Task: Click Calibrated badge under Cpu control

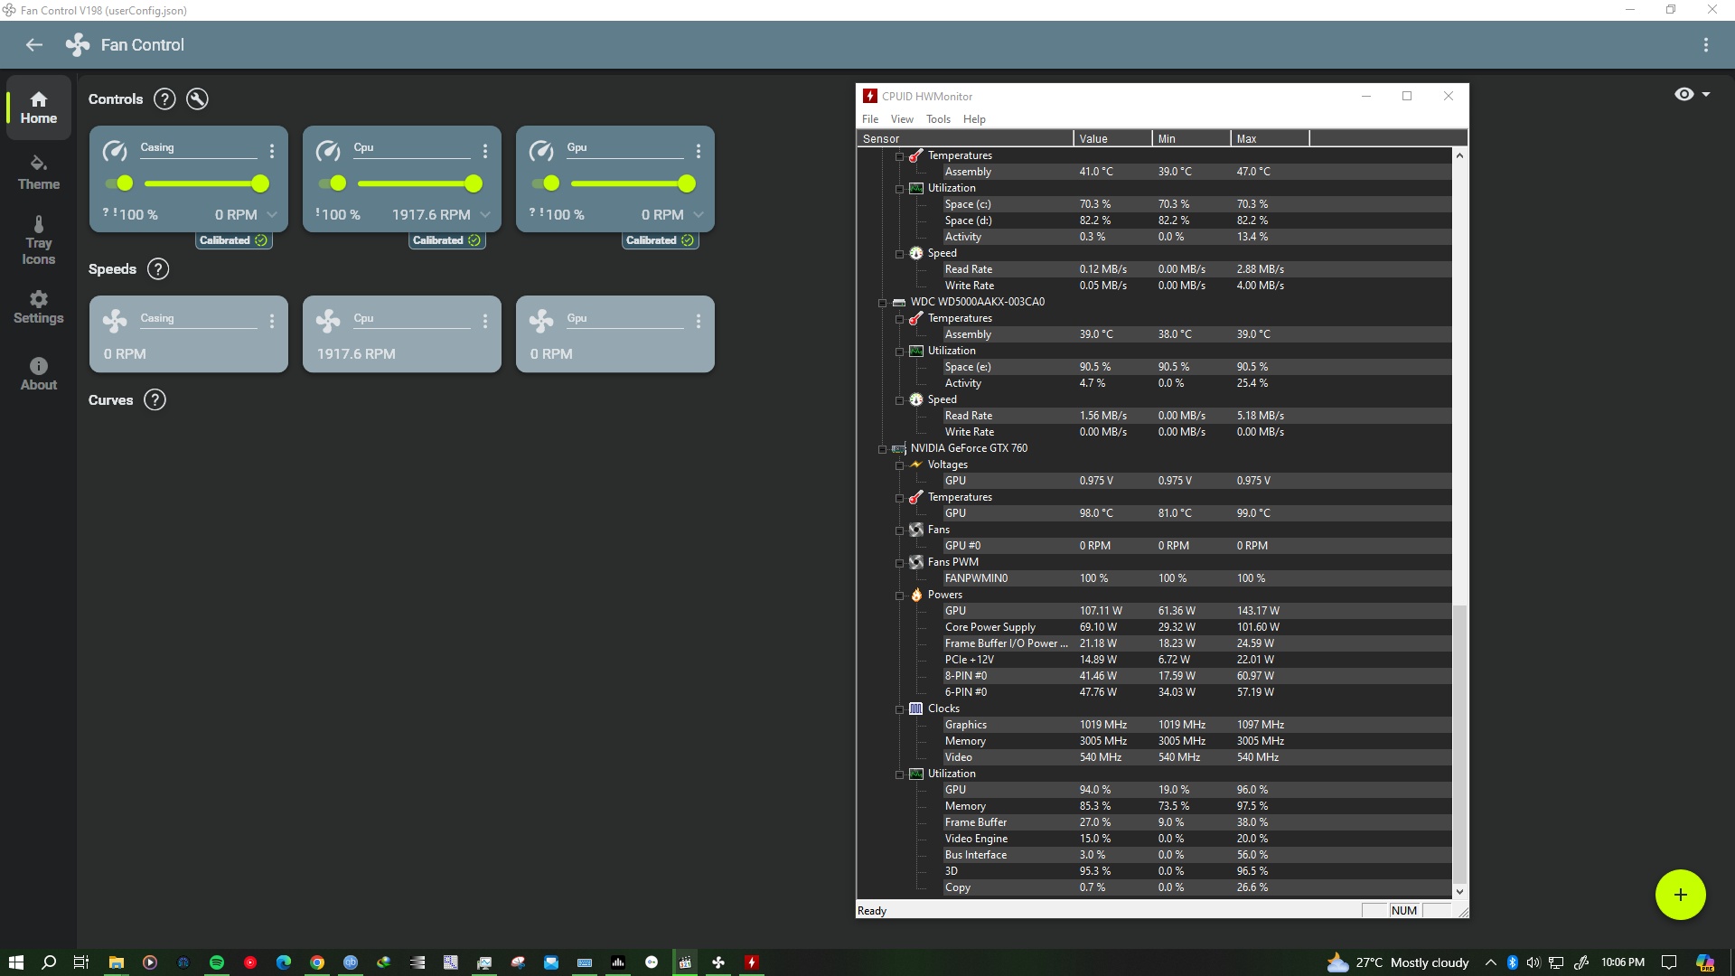Action: click(446, 240)
